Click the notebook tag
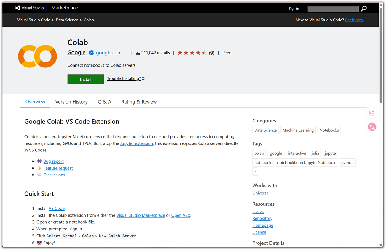Viewport: 386px width, 250px height. point(263,162)
